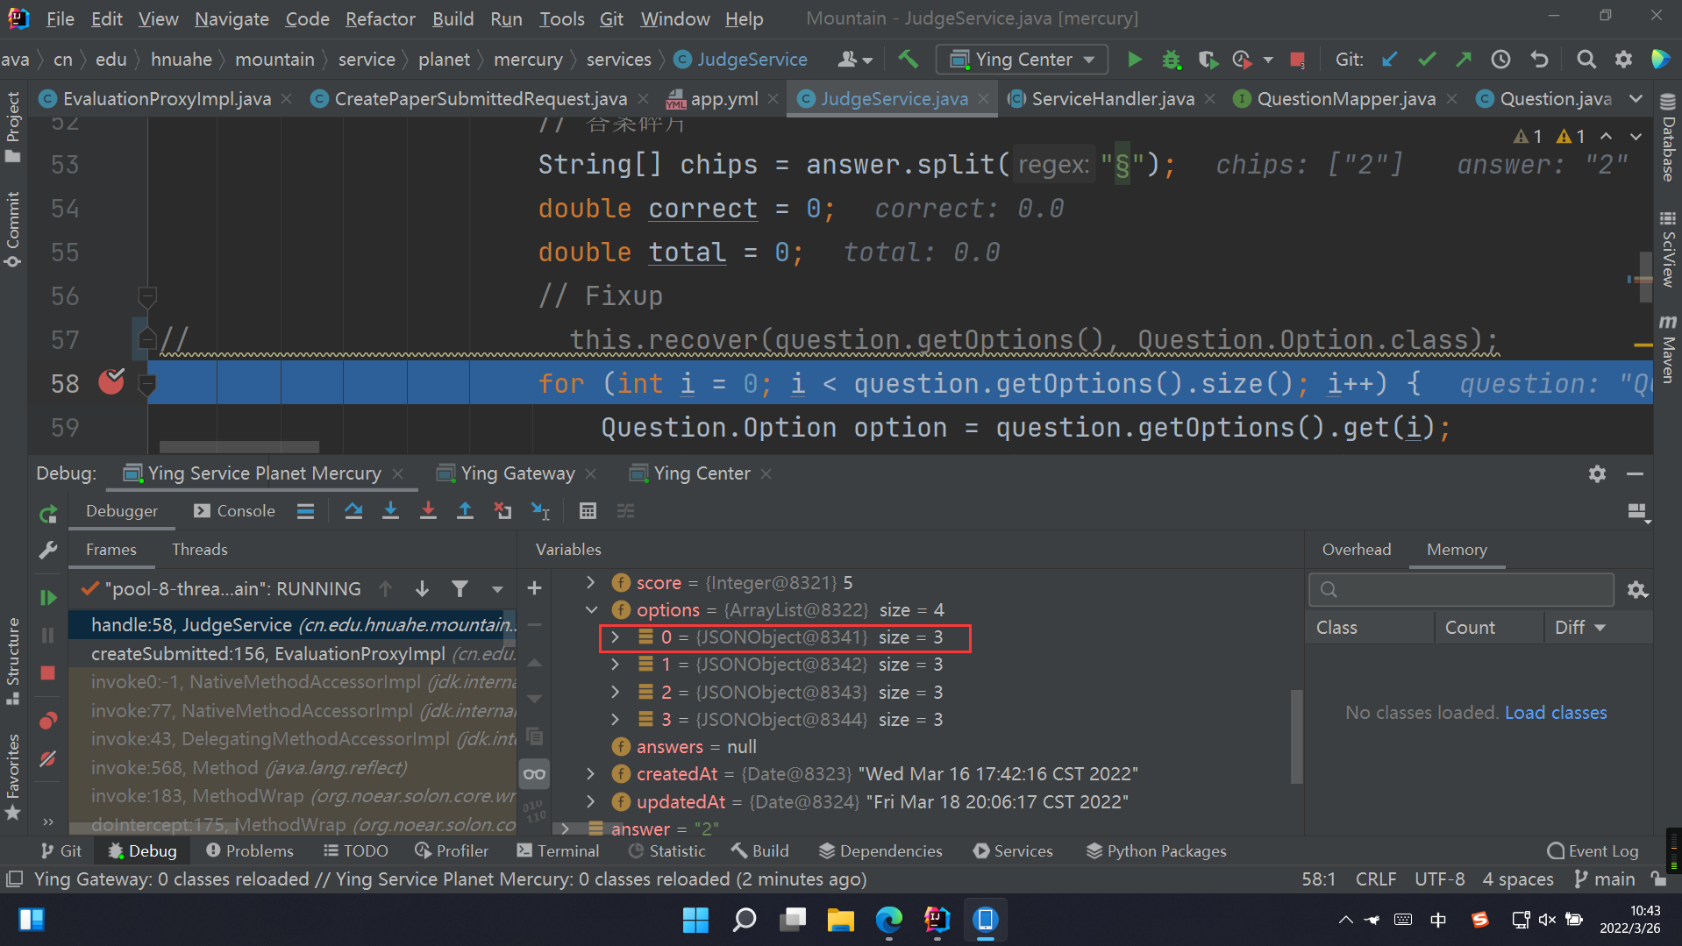The image size is (1682, 946).
Task: Step out with the blue up arrow
Action: [x=465, y=511]
